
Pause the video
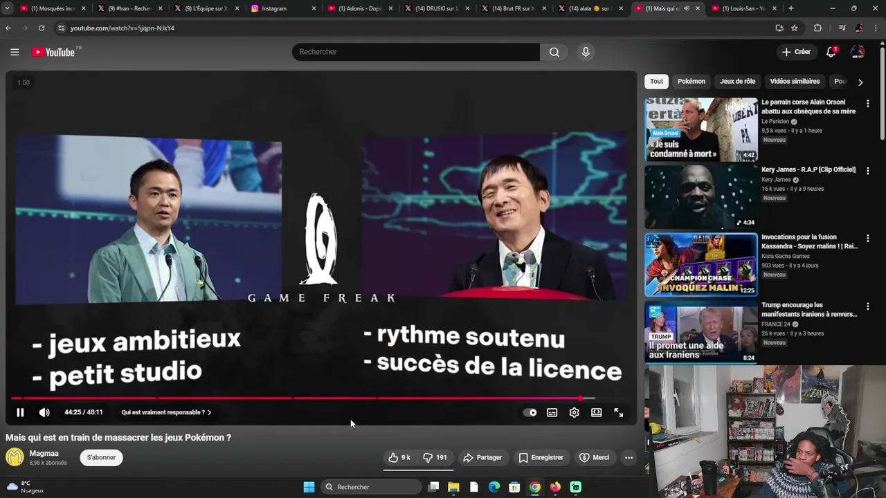coord(20,412)
